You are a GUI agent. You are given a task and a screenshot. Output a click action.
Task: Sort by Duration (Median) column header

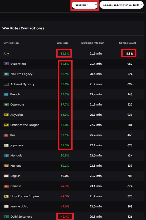click(x=93, y=43)
